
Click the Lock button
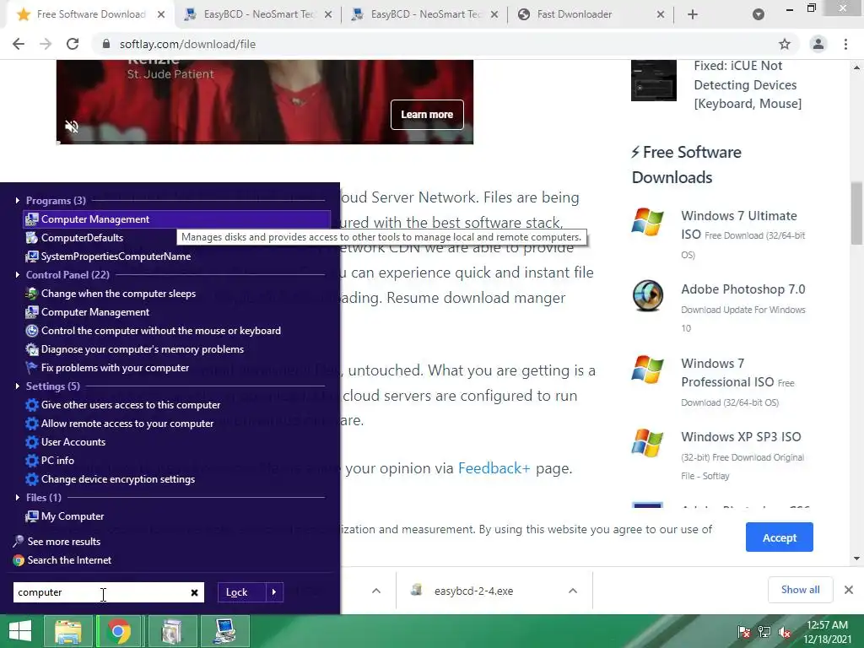(x=241, y=592)
